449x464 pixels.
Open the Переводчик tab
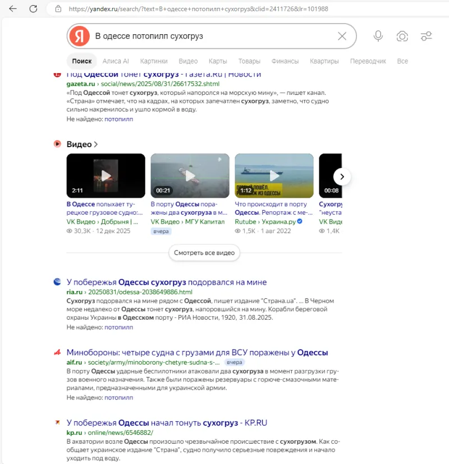(x=368, y=61)
